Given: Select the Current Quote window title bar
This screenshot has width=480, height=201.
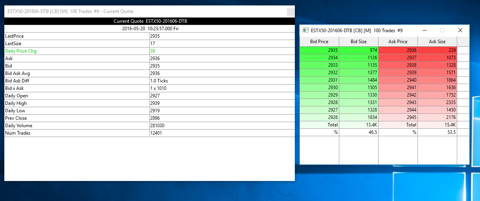Looking at the screenshot, I should (x=149, y=11).
